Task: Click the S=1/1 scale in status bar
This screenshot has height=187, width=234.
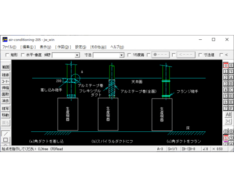Action: click(173, 149)
